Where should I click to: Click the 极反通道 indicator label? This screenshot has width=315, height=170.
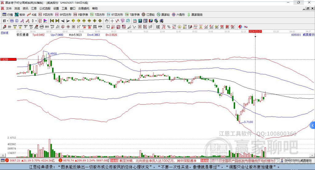tap(22, 35)
